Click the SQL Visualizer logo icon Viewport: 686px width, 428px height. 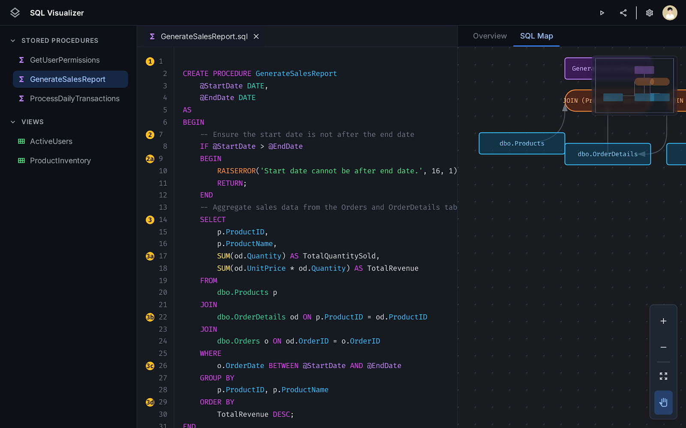point(15,13)
